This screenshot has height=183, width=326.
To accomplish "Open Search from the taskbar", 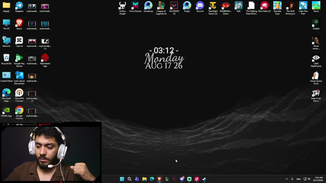I will pyautogui.click(x=129, y=179).
